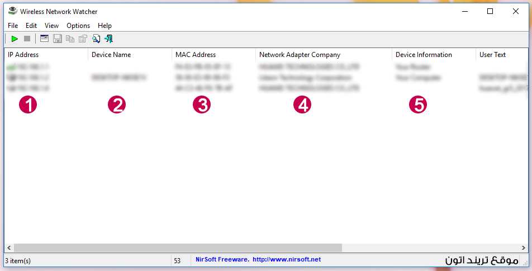The height and width of the screenshot is (271, 532).
Task: Open Find toolbar icon with magnifier
Action: click(96, 39)
